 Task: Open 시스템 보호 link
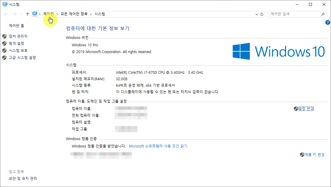[x=18, y=50]
